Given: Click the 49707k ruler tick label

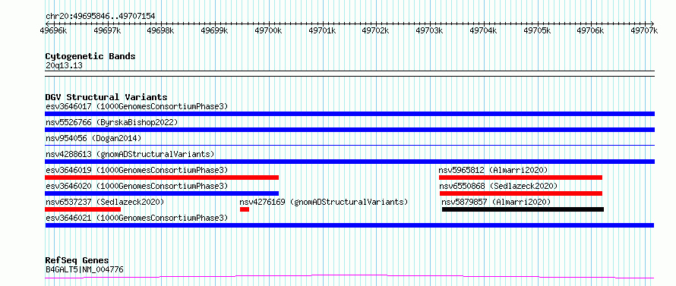Looking at the screenshot, I should click(x=644, y=30).
